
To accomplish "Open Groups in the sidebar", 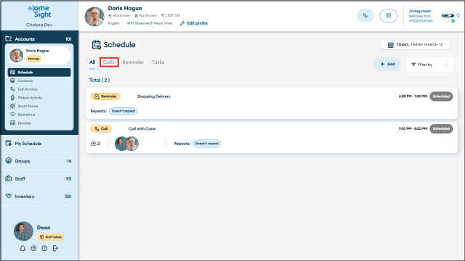I will (x=40, y=161).
